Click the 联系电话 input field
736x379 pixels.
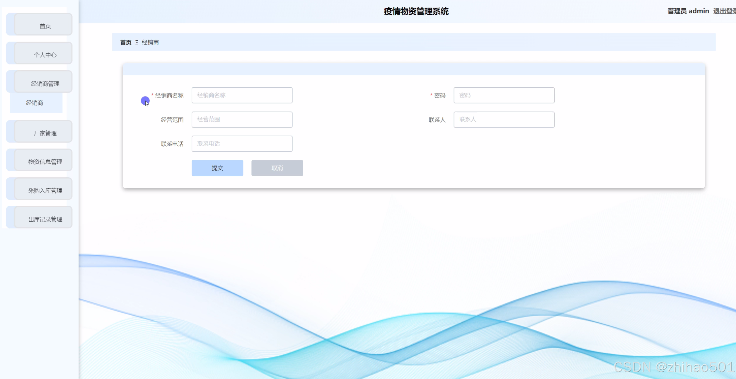point(242,144)
